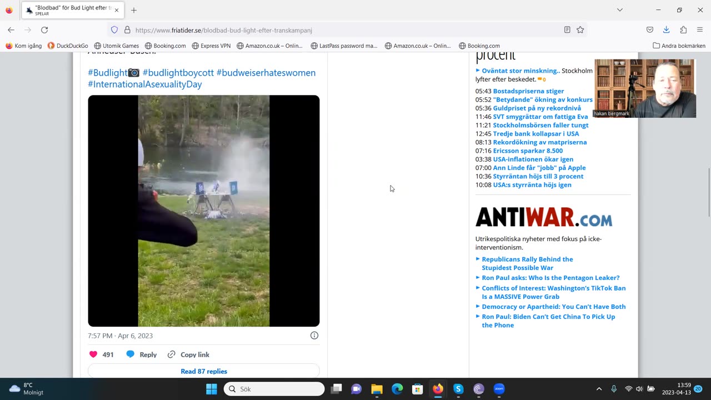
Task: Open Republicans Rally Behind article link
Action: click(527, 263)
